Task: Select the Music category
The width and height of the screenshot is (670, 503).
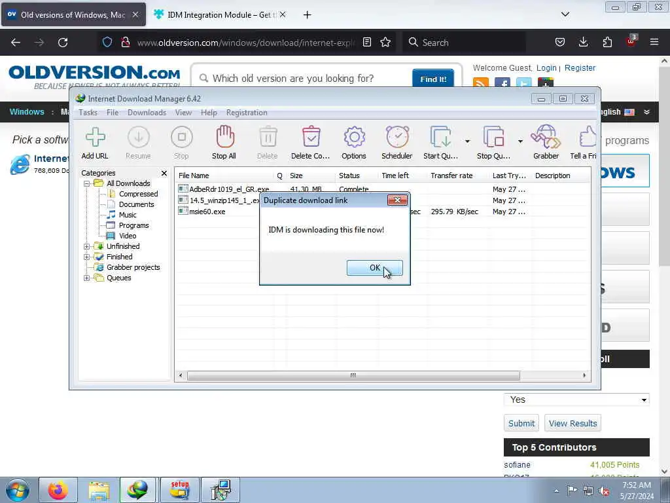Action: (x=128, y=215)
